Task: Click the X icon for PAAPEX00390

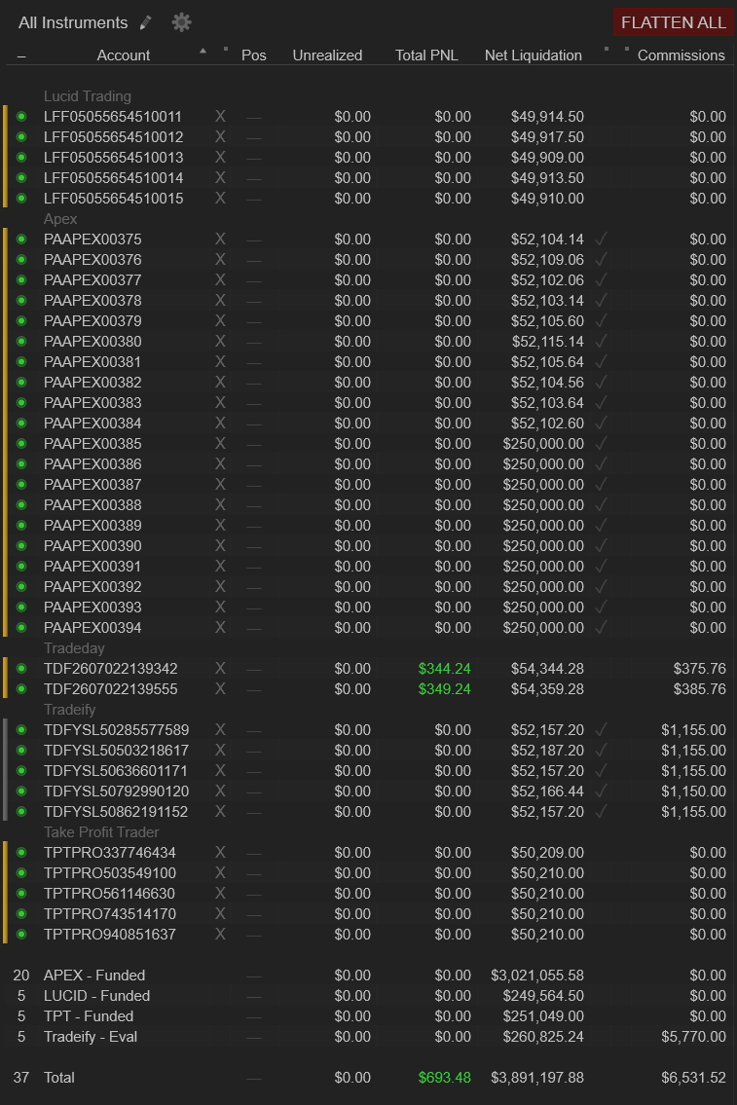Action: tap(221, 545)
